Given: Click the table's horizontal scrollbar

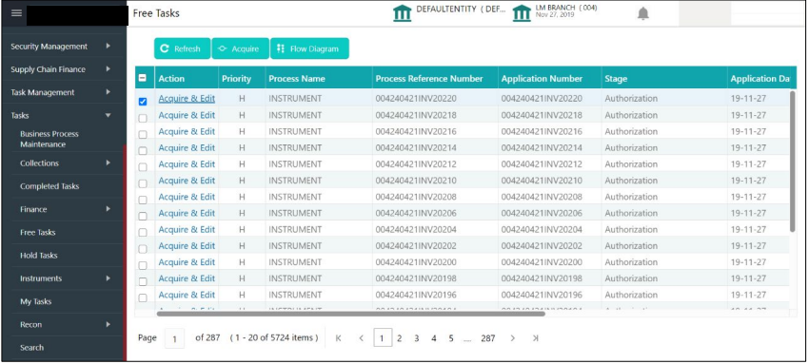Looking at the screenshot, I should coord(351,313).
